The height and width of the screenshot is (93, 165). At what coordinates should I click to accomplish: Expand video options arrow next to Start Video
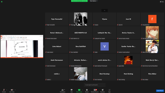click(x=15, y=90)
